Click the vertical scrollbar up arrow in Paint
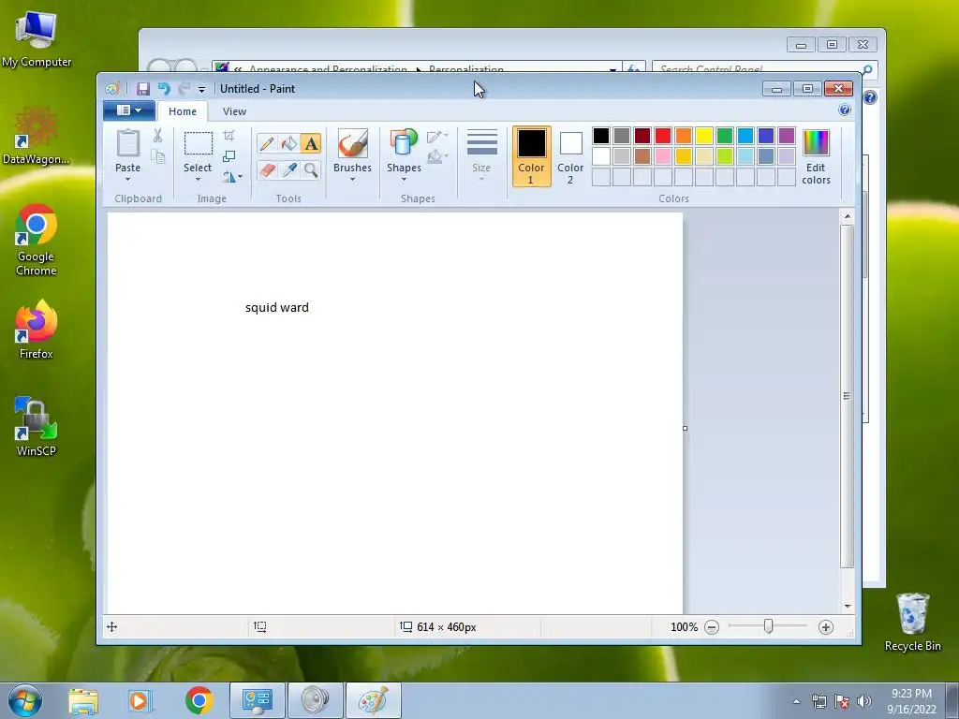 tap(847, 216)
